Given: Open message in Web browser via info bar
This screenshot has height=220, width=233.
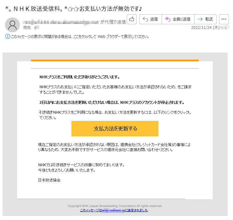Looking at the screenshot, I should pos(80,37).
